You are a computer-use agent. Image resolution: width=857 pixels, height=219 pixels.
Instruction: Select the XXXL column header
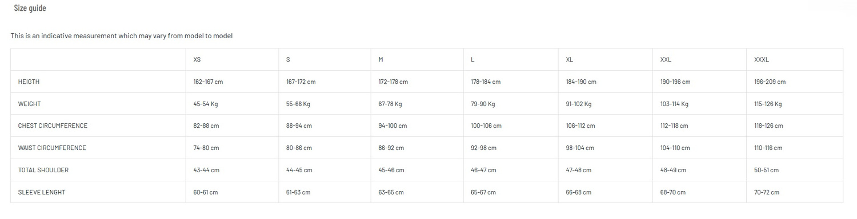[762, 60]
